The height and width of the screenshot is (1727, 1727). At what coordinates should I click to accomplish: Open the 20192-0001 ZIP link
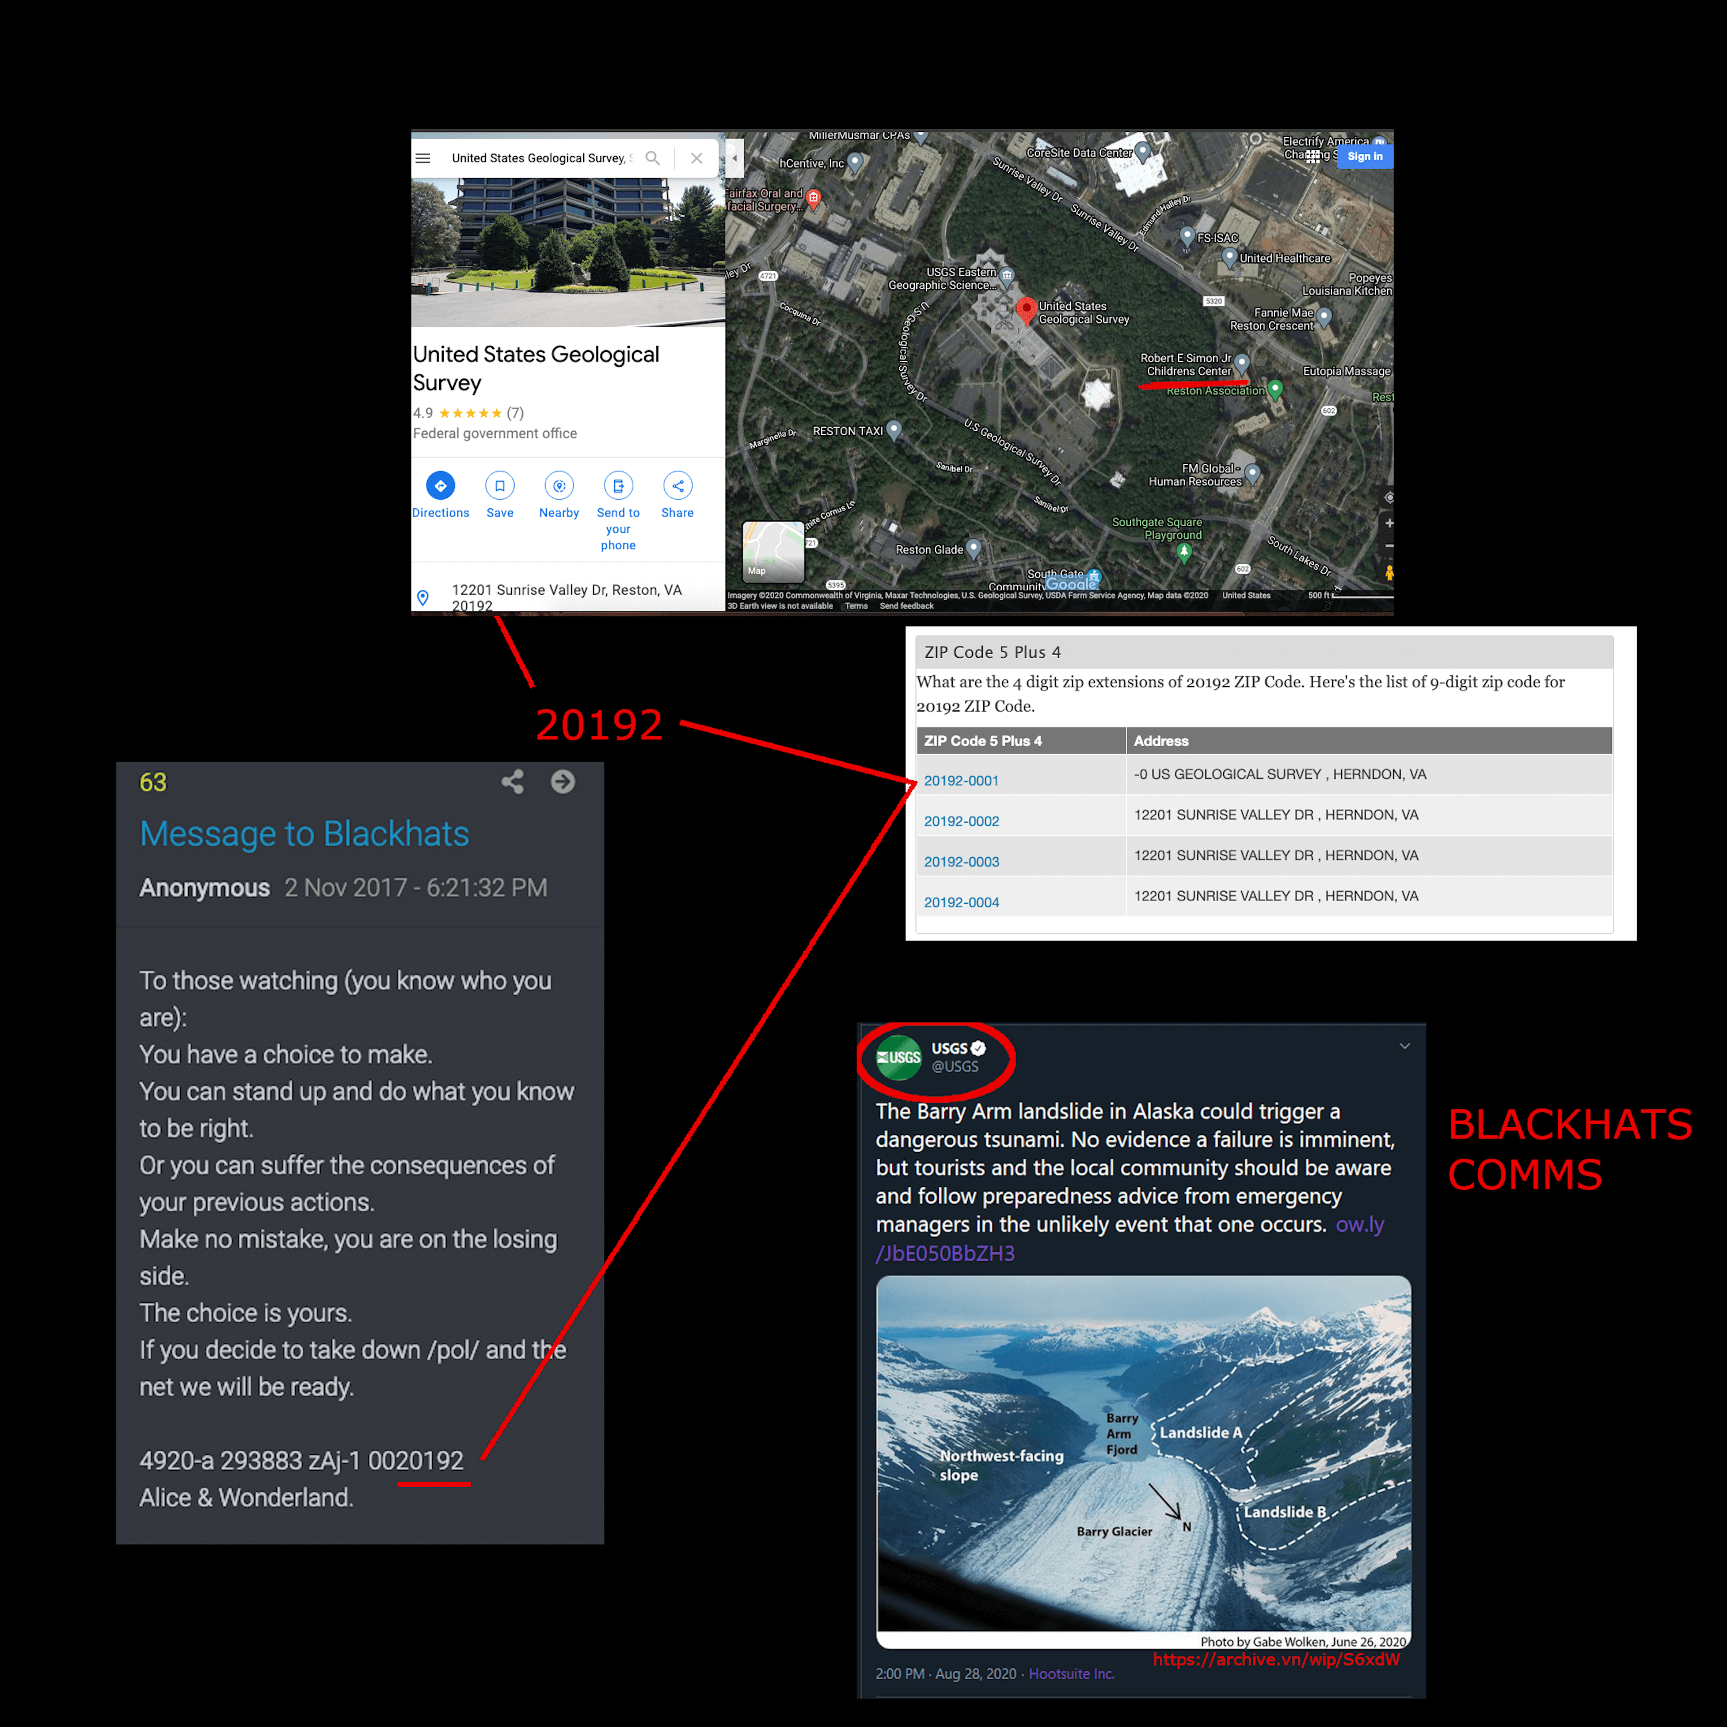click(x=961, y=781)
